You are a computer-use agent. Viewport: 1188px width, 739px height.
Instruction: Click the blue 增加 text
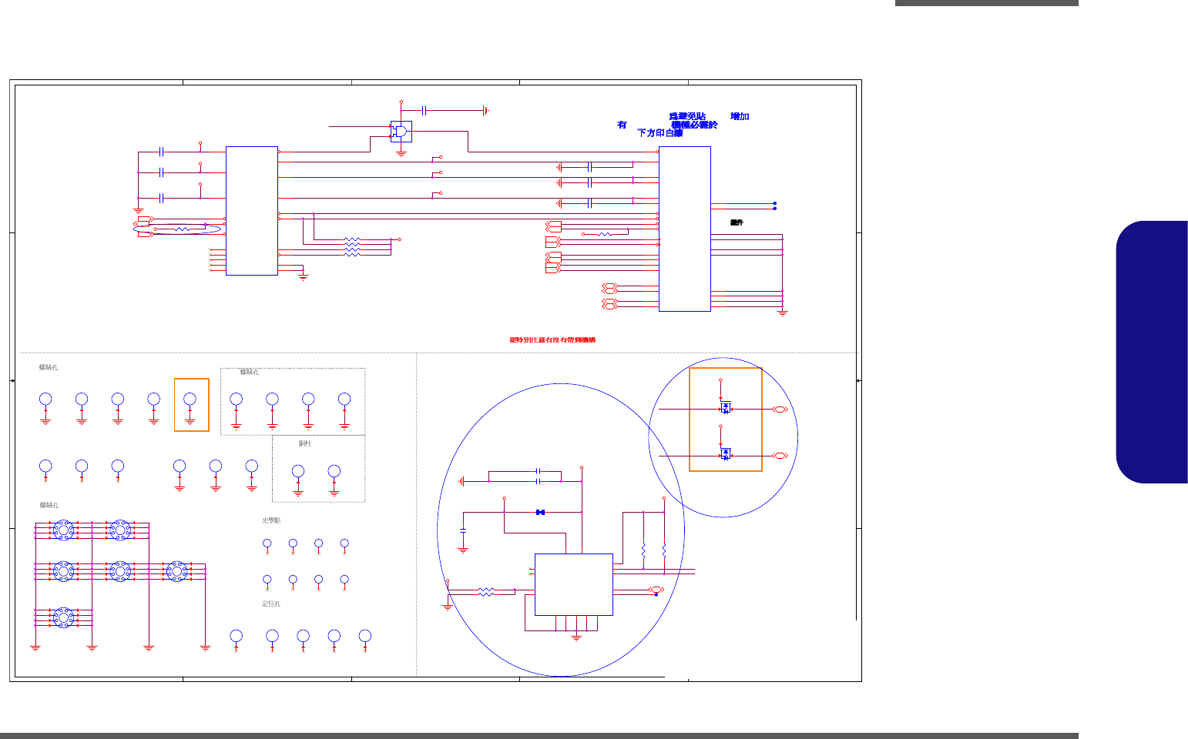click(740, 116)
